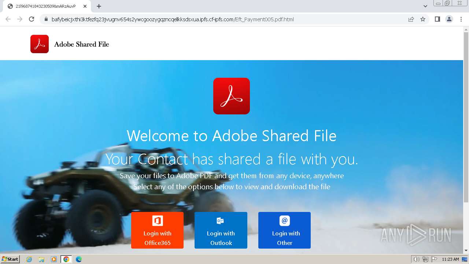The width and height of the screenshot is (469, 264).
Task: Click Your Contact has shared a file text
Action: point(232,159)
